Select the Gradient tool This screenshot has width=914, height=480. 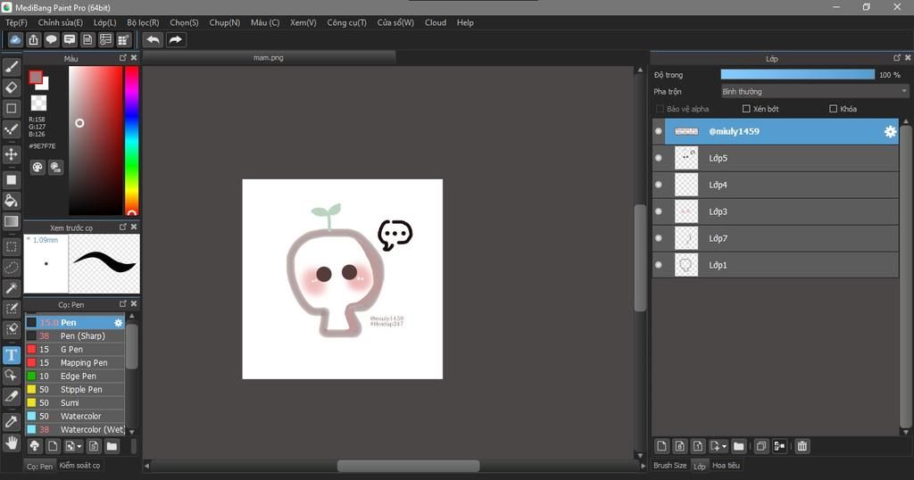[11, 221]
